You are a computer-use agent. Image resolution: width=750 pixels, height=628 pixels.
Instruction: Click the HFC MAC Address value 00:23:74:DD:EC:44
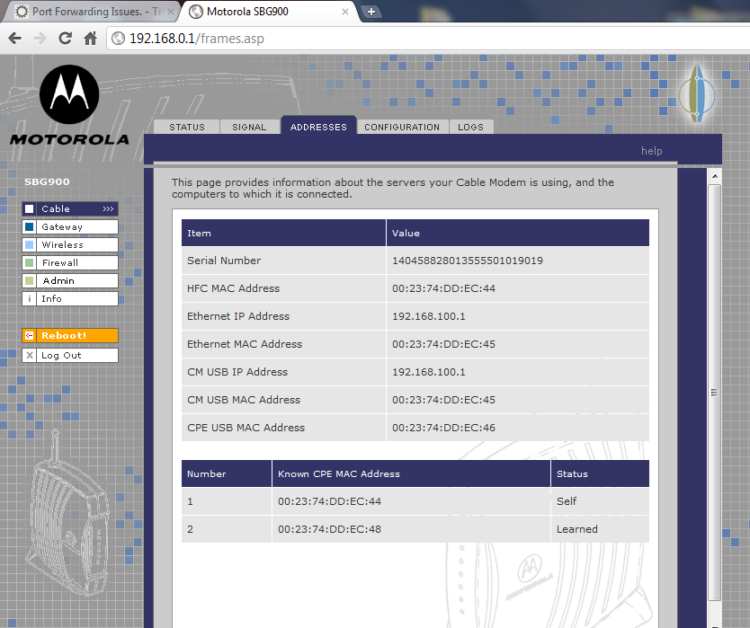pos(444,288)
